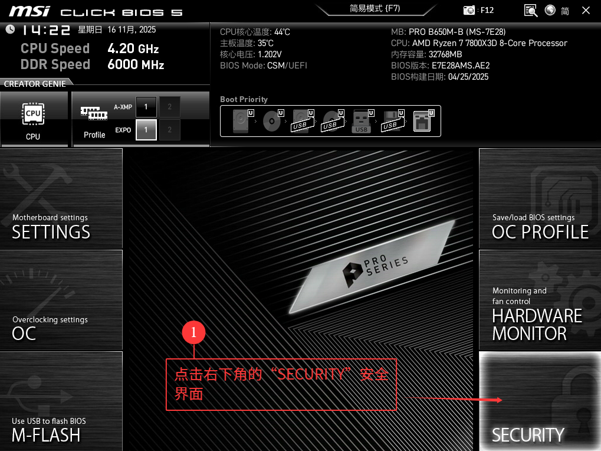The image size is (601, 451).
Task: Toggle A-XMP profile 1
Action: (x=146, y=107)
